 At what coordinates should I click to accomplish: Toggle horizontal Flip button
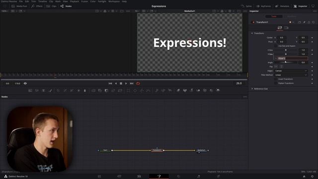coord(276,67)
